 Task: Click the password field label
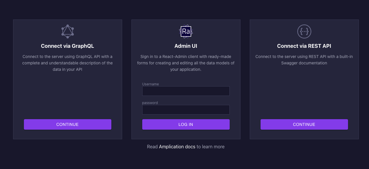(150, 103)
